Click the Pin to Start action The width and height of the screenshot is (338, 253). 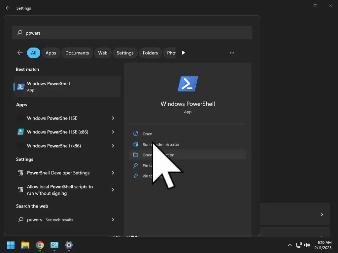coord(188,165)
